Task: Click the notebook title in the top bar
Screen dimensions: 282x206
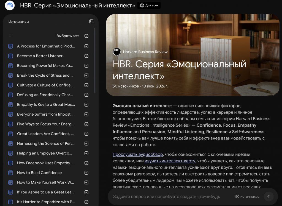Action: 77,5
